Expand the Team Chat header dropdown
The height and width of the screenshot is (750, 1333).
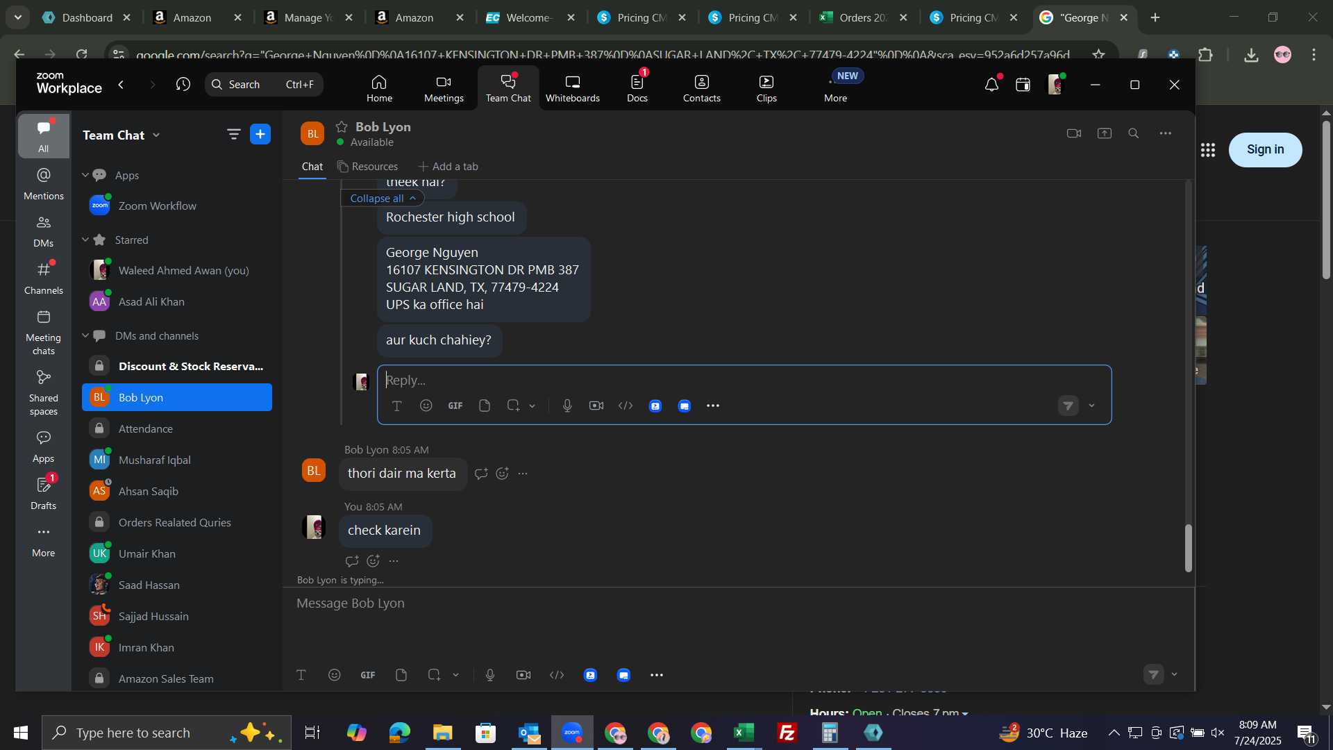point(156,135)
